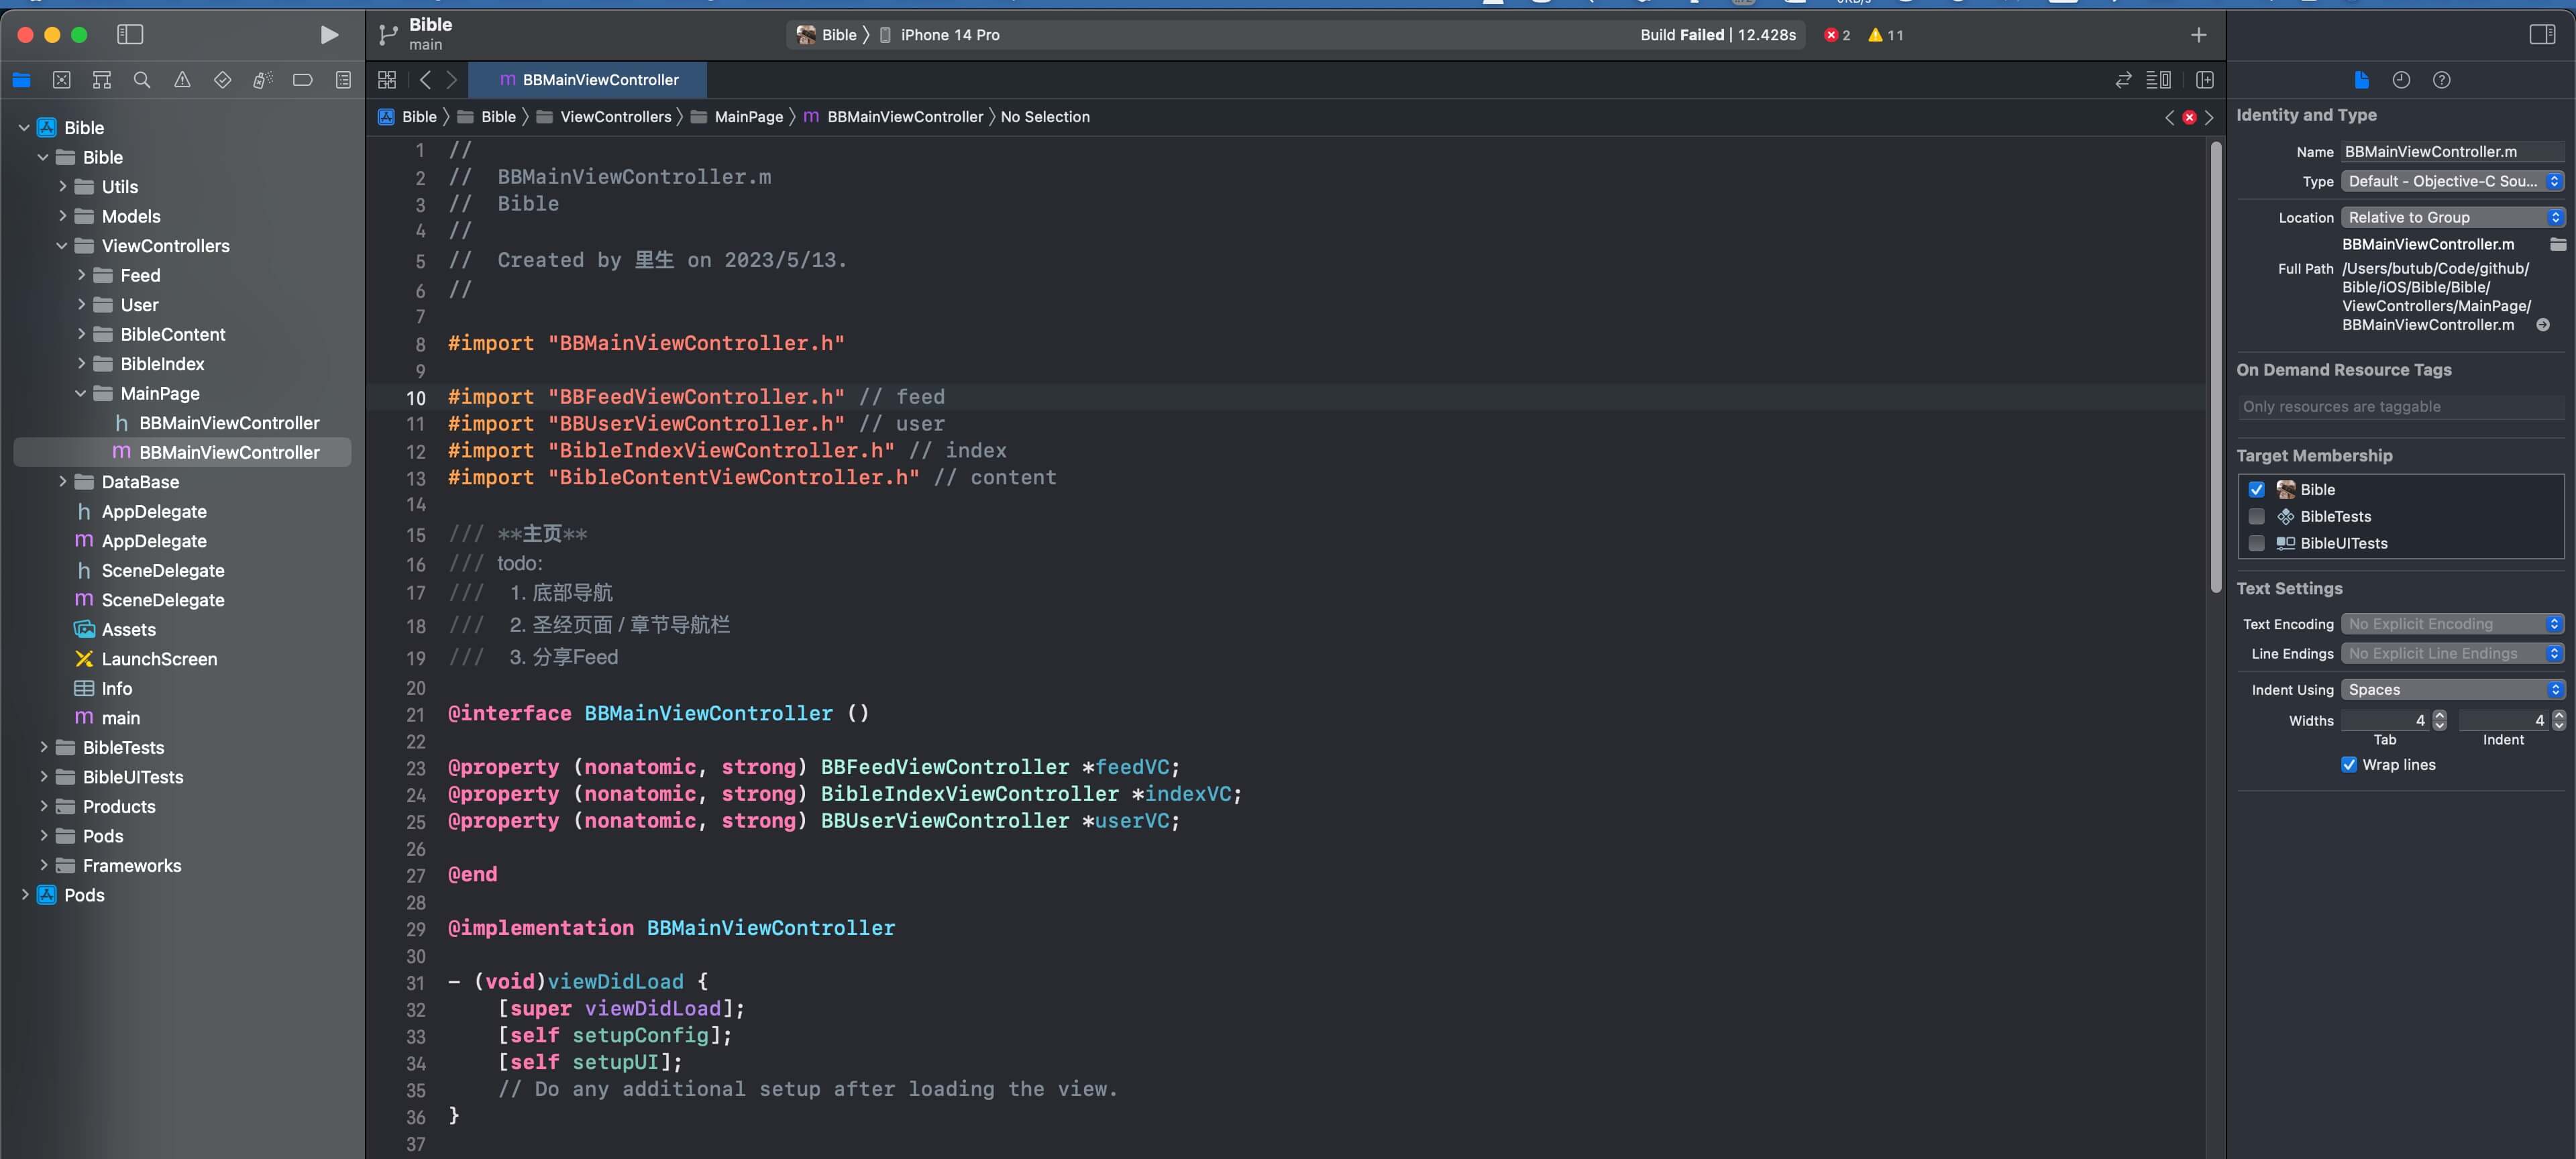The width and height of the screenshot is (2576, 1159).
Task: Open the Symbol navigator
Action: [x=101, y=80]
